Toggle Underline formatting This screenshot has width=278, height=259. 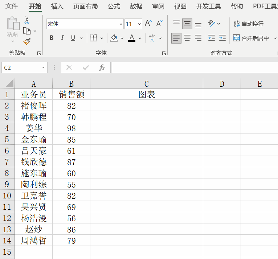pyautogui.click(x=73, y=38)
